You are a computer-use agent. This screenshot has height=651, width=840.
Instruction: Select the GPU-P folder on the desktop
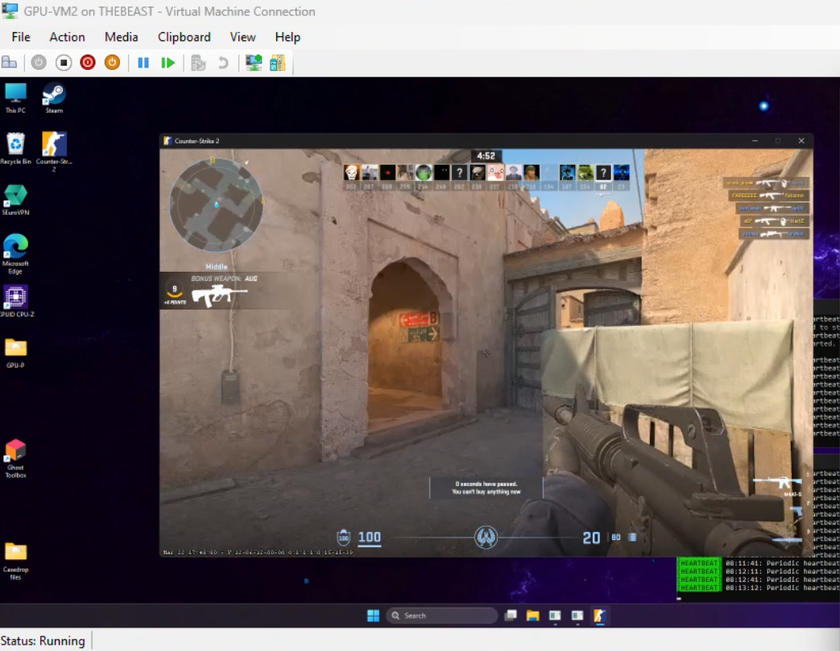[x=15, y=352]
